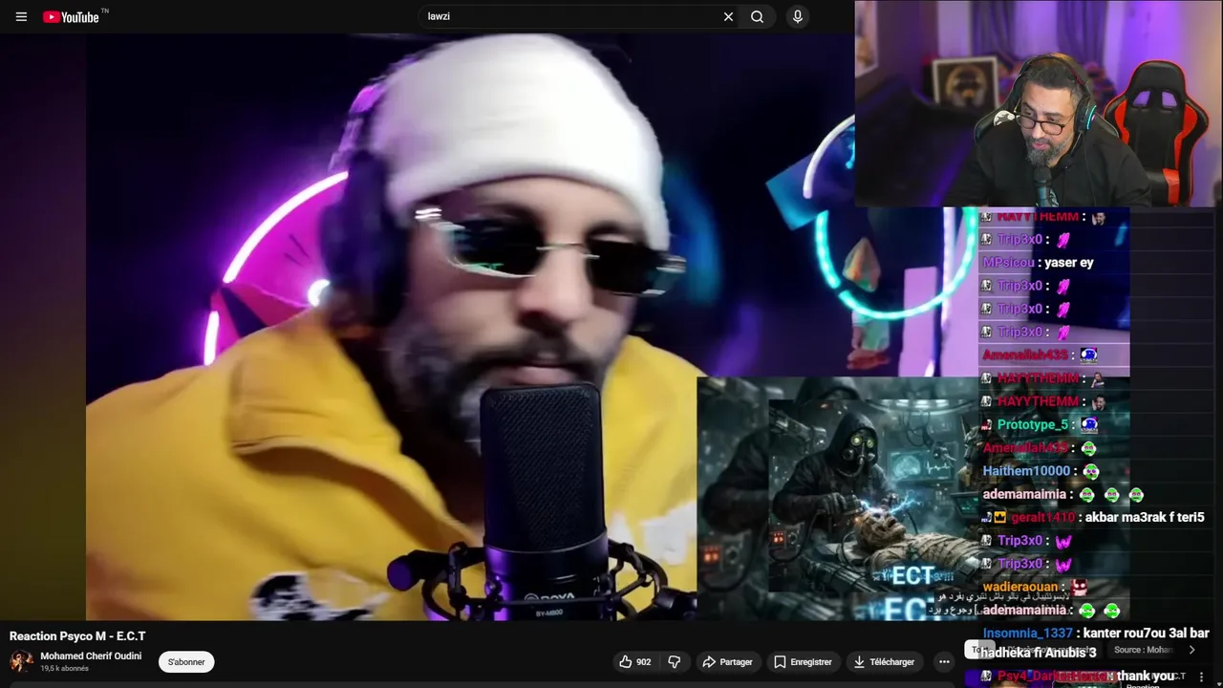Click chat user 'Amenallah435' near the top
The image size is (1223, 688).
[x=1024, y=355]
